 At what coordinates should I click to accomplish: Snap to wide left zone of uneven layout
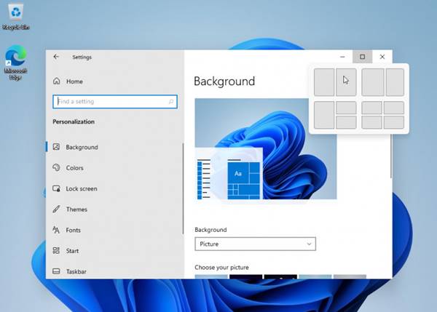pyautogui.click(x=373, y=82)
